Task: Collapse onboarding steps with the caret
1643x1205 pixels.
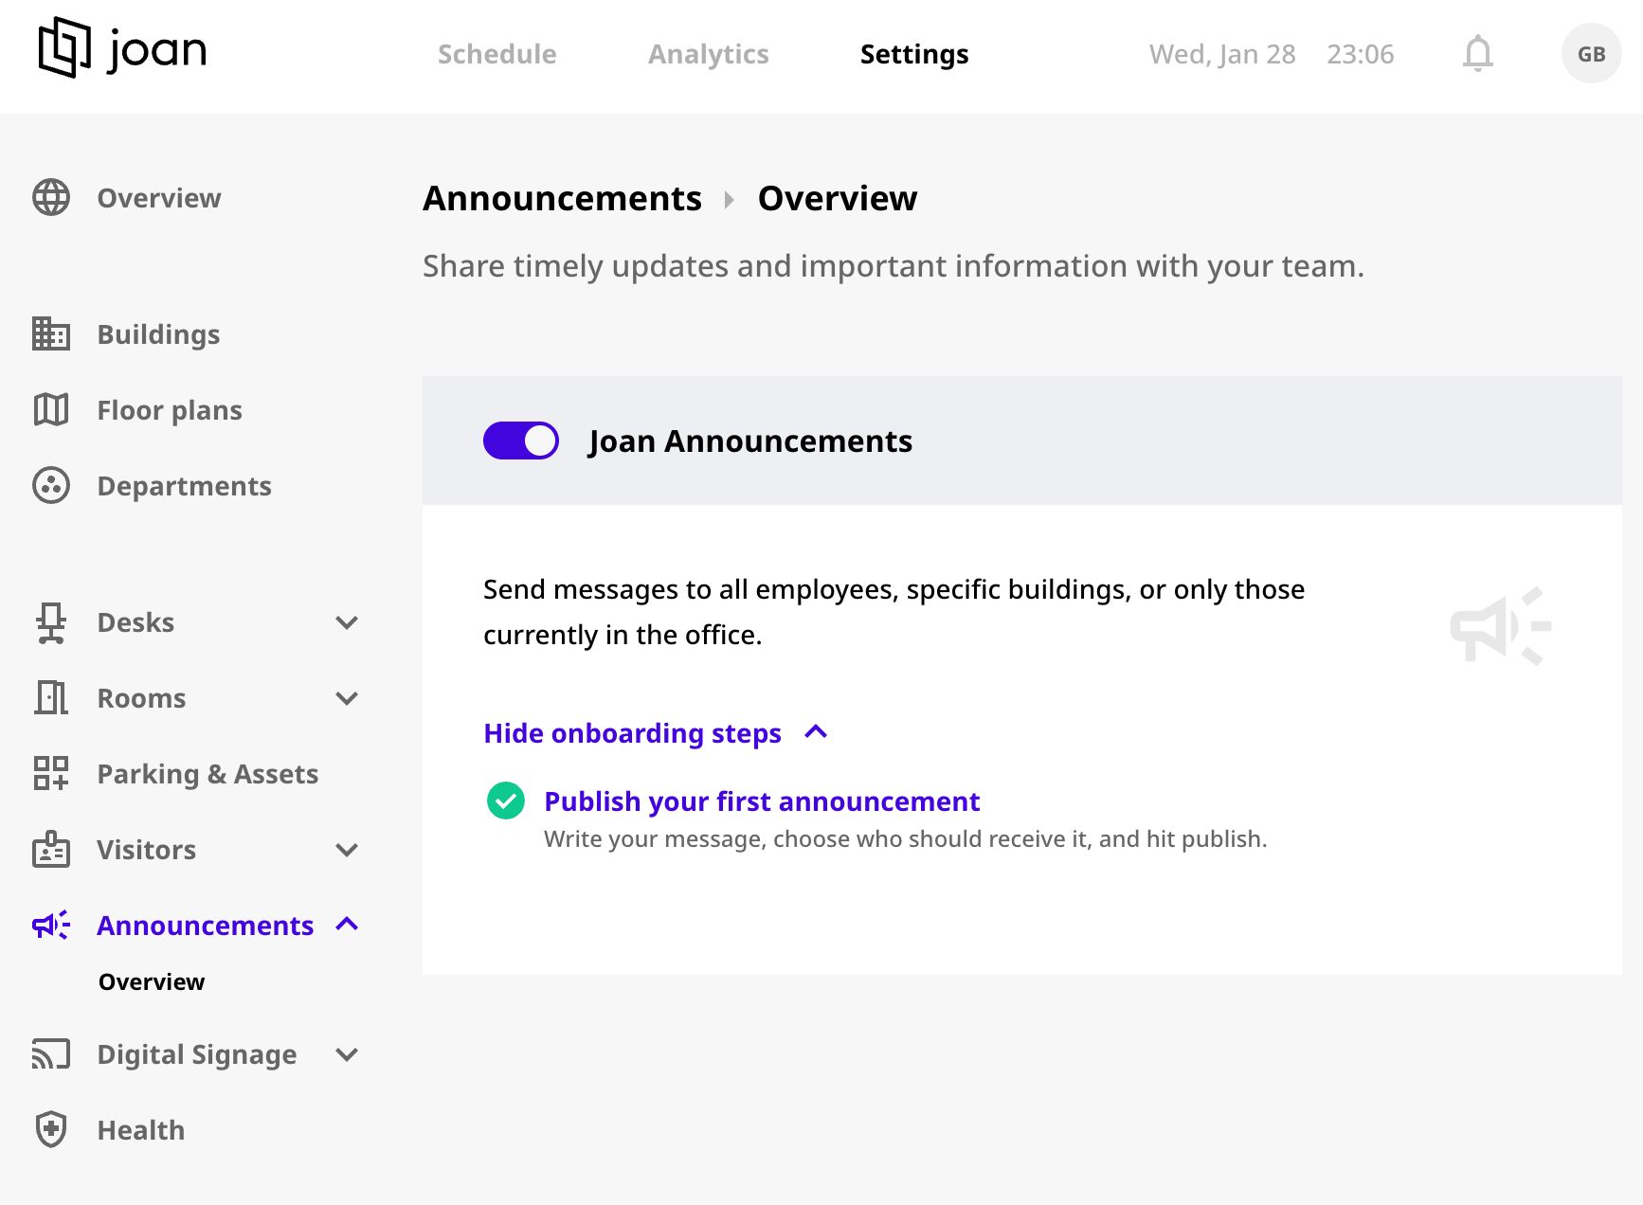Action: click(816, 732)
